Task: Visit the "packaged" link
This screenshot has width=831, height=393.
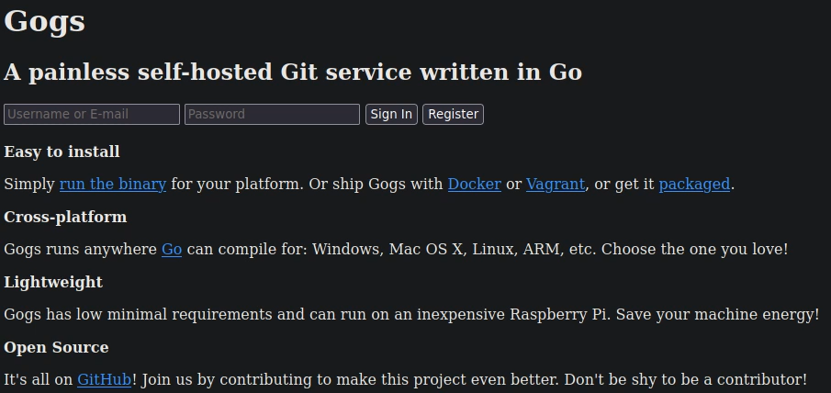Action: (694, 184)
